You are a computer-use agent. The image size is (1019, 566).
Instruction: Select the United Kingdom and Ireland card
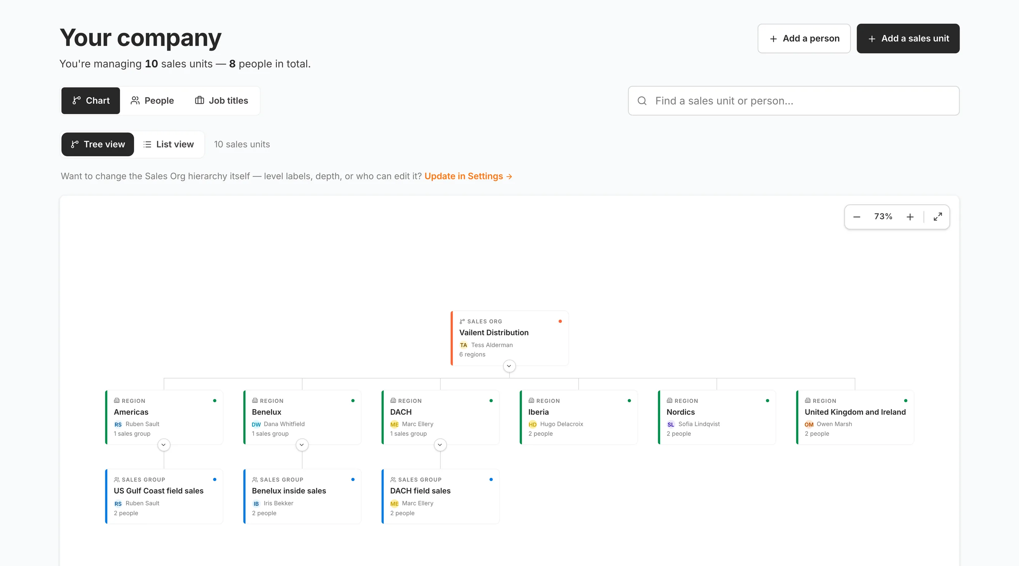coord(855,417)
